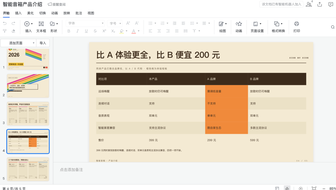This screenshot has width=336, height=190.
Task: Switch to the 插入 tab
Action: point(18,13)
